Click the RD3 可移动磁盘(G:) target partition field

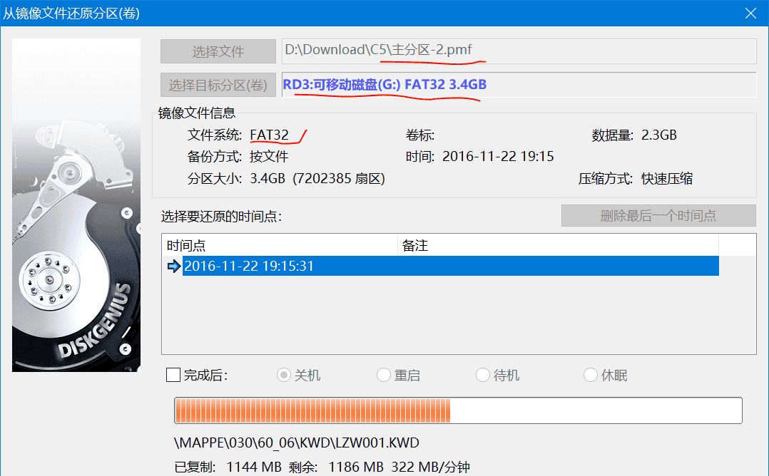(519, 85)
